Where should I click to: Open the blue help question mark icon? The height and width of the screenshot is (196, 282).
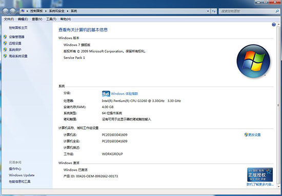274,25
